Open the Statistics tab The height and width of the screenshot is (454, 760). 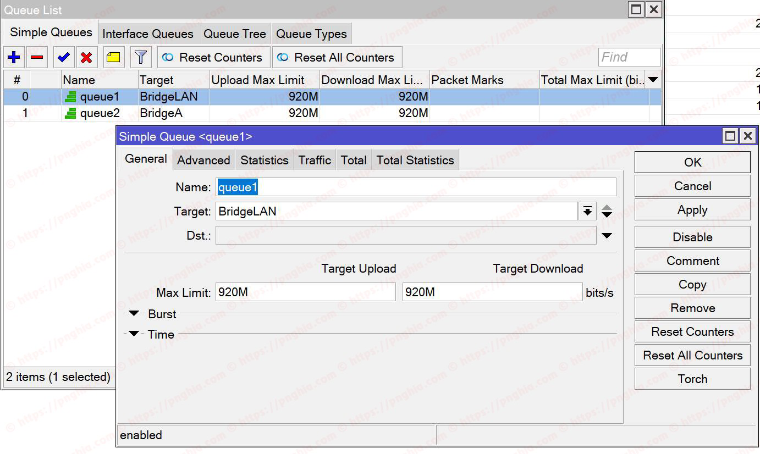tap(265, 160)
